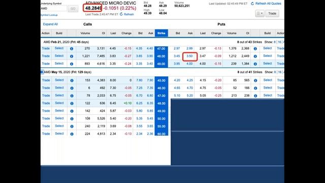Open info icon for May 15 60.00 call

coord(72,134)
